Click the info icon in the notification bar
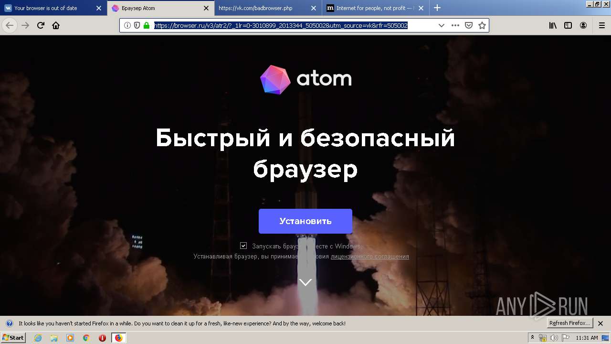611x344 pixels. [9, 323]
